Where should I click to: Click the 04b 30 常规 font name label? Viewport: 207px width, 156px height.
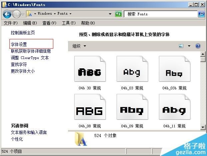coord(90,88)
